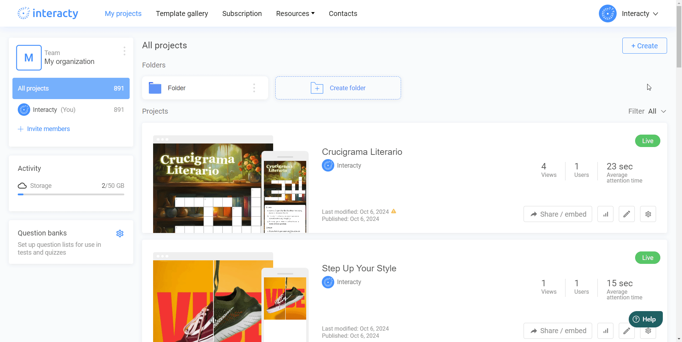Edit Crucigrama Literario with the pencil icon
Image resolution: width=682 pixels, height=342 pixels.
[x=627, y=214]
